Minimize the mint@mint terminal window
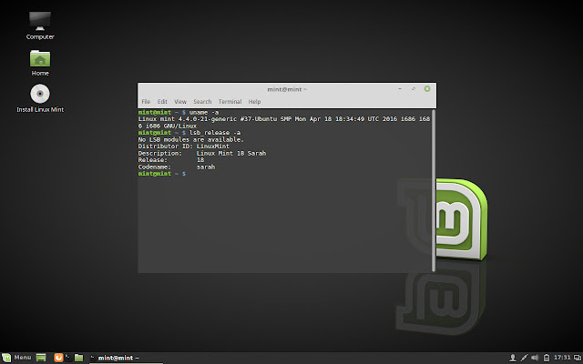583x364 pixels. (400, 89)
